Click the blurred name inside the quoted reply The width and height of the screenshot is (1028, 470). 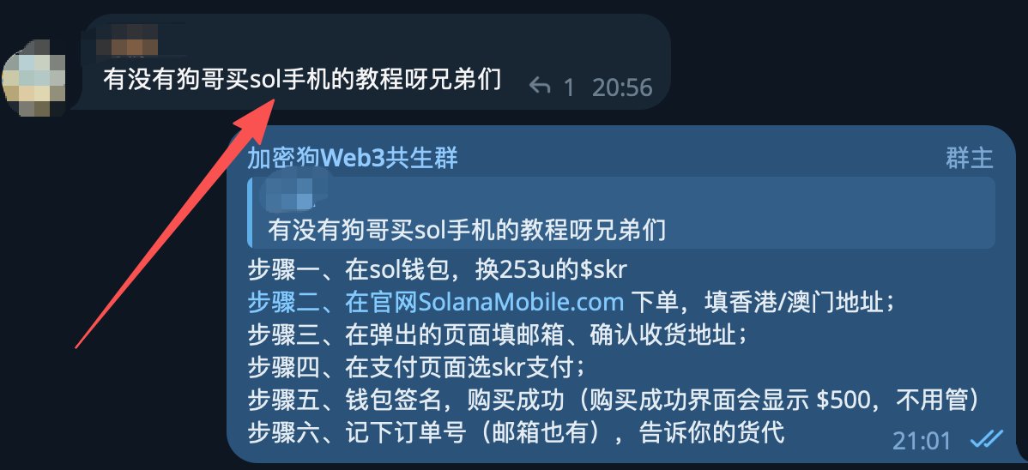[x=287, y=190]
